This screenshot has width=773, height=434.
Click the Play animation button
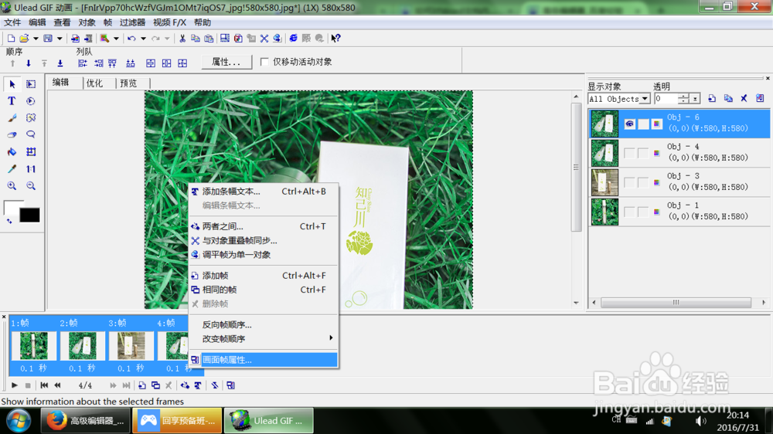point(14,385)
